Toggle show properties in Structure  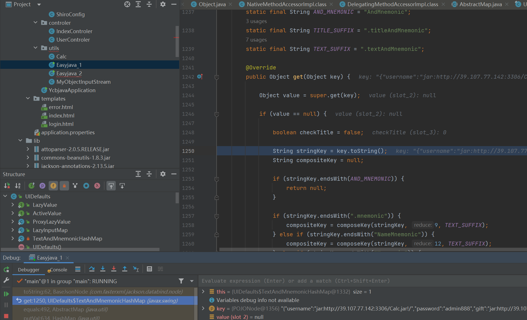(x=42, y=186)
